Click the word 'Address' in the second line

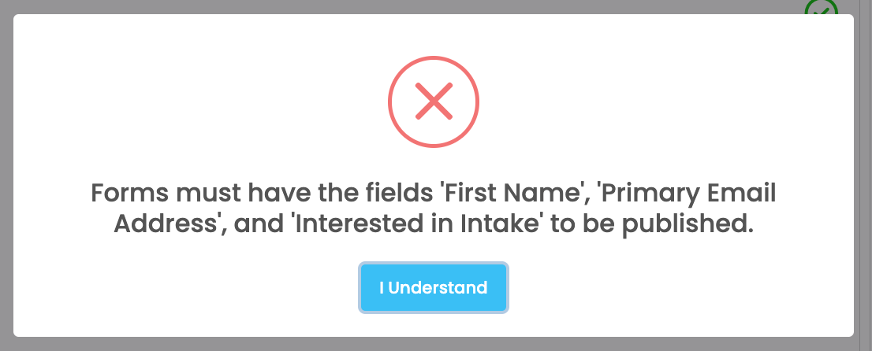coord(164,224)
